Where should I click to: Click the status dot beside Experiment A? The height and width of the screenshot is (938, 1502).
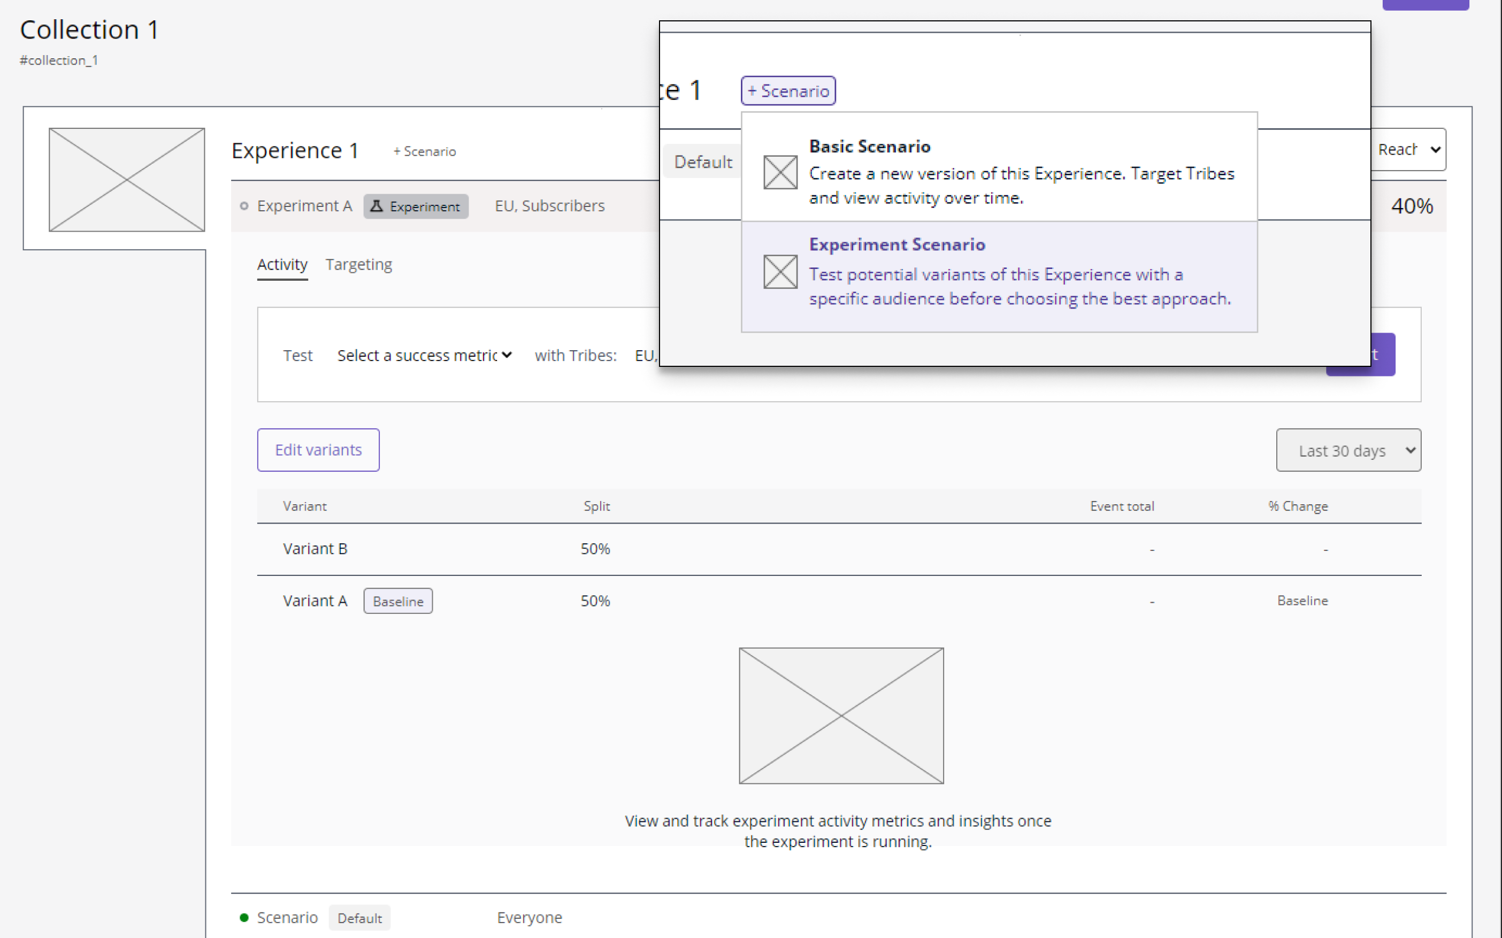point(244,206)
